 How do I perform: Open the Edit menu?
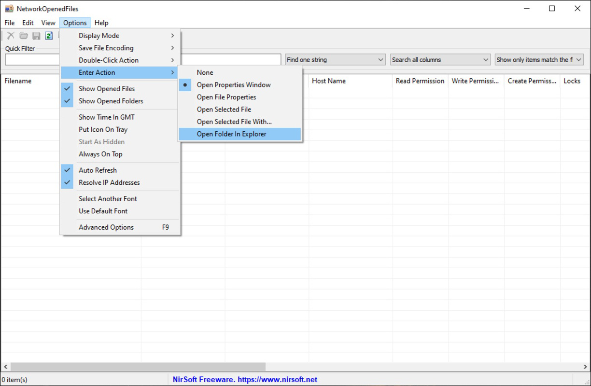(28, 23)
